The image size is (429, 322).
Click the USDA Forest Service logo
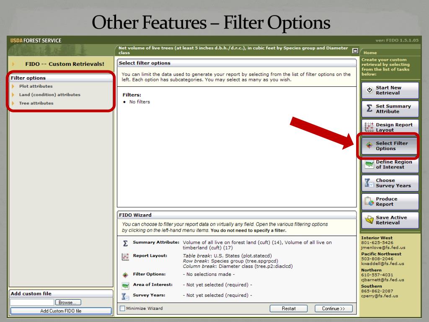[36, 41]
